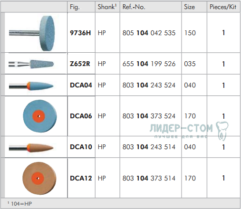The width and height of the screenshot is (241, 209).
Task: Click shank 'HP' in DCA12 row
Action: point(102,178)
